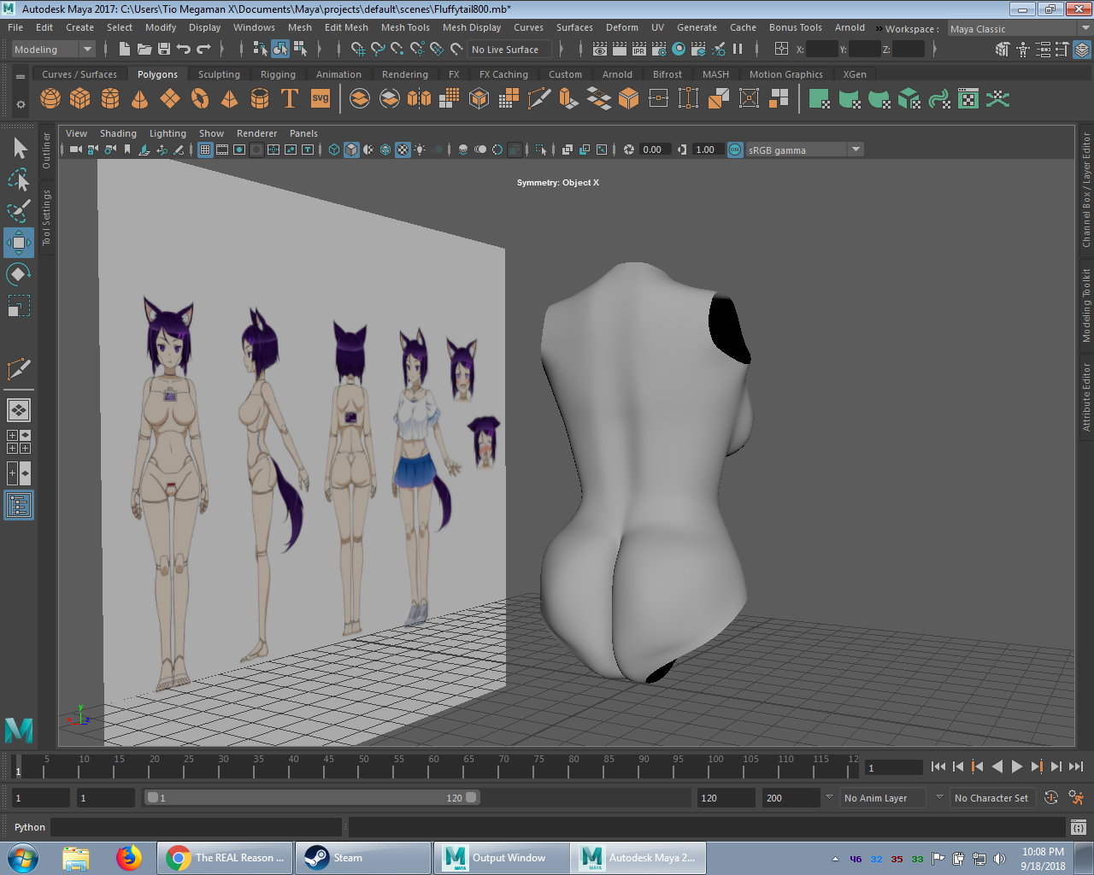The height and width of the screenshot is (875, 1094).
Task: Select the Rotate tool
Action: (x=19, y=274)
